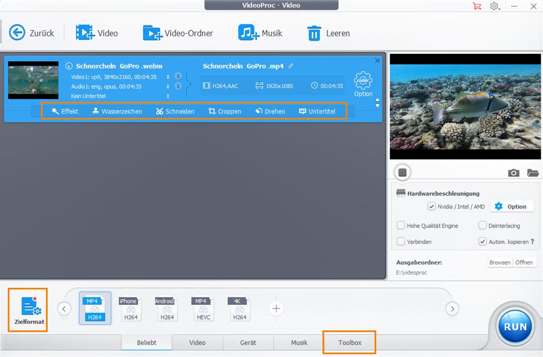543x357 pixels.
Task: Click the Browsen button for output folder
Action: tap(499, 262)
